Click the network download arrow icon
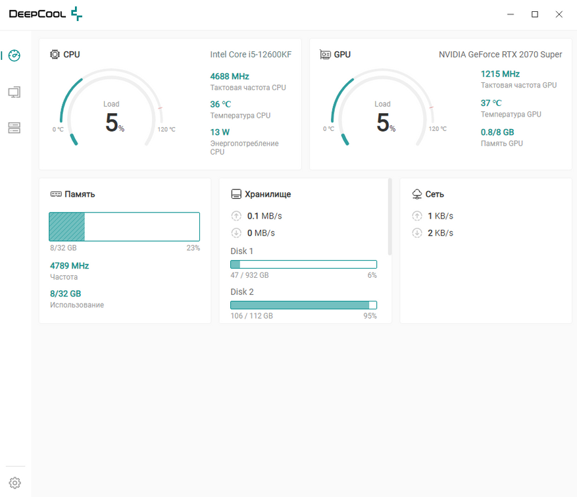This screenshot has height=497, width=577. [x=417, y=232]
